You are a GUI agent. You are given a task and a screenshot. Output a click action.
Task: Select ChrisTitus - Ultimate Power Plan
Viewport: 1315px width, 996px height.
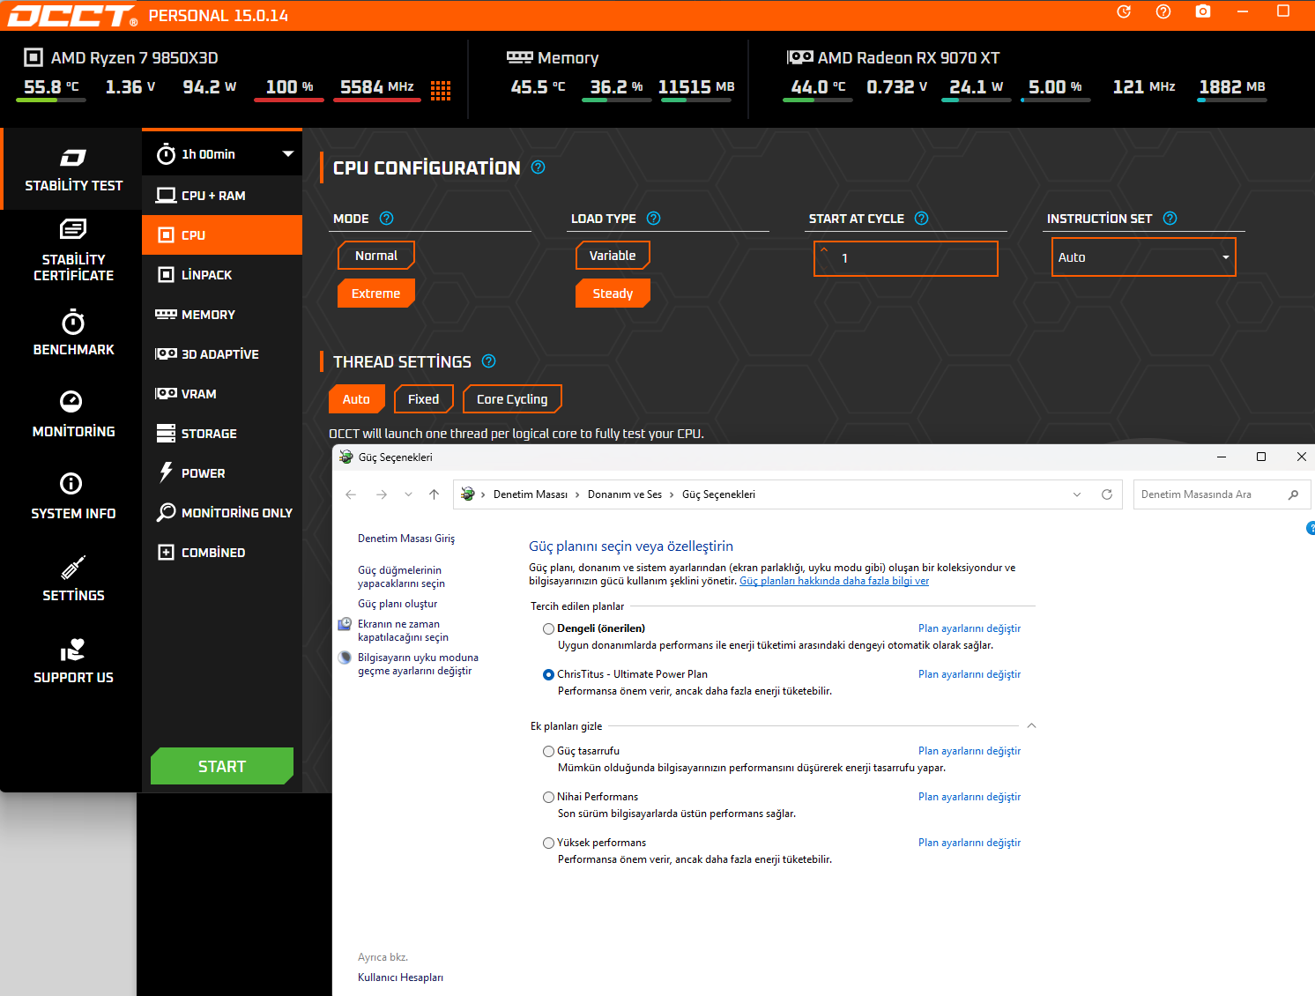tap(548, 675)
